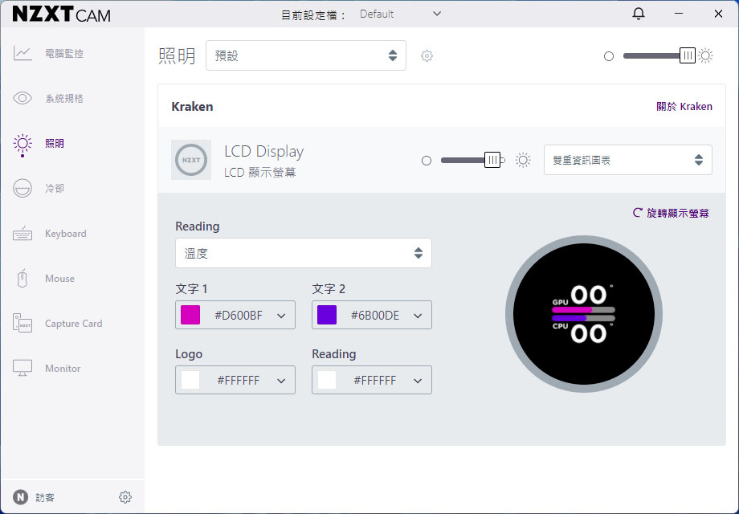Go to 電腦監控 section

(x=64, y=53)
